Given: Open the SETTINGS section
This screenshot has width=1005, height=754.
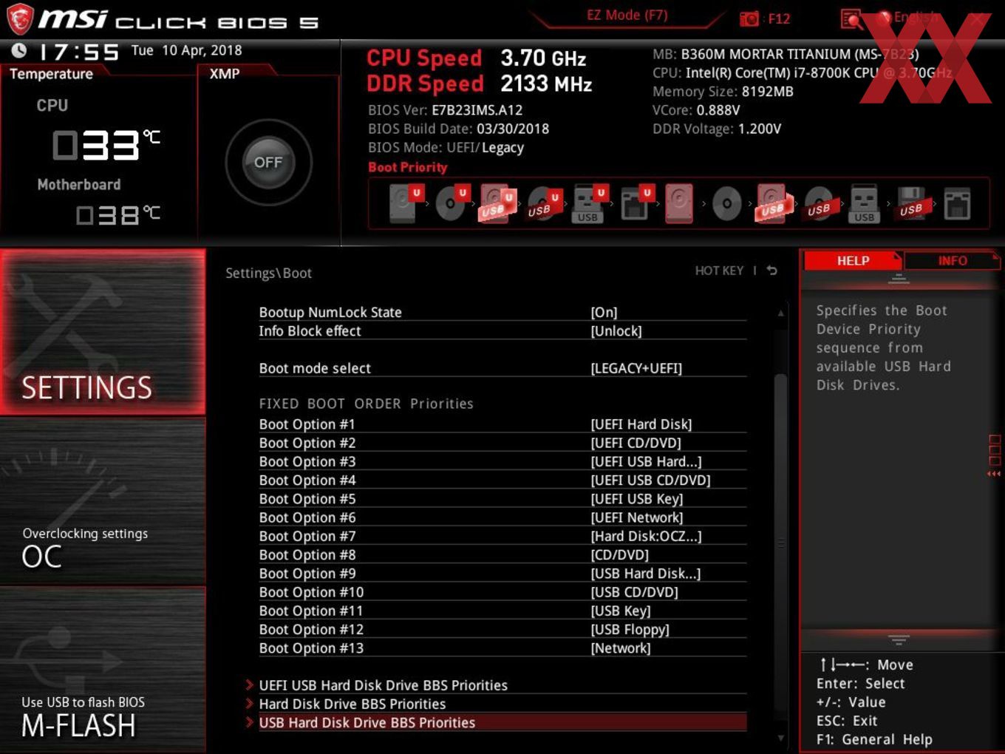Looking at the screenshot, I should pos(103,332).
